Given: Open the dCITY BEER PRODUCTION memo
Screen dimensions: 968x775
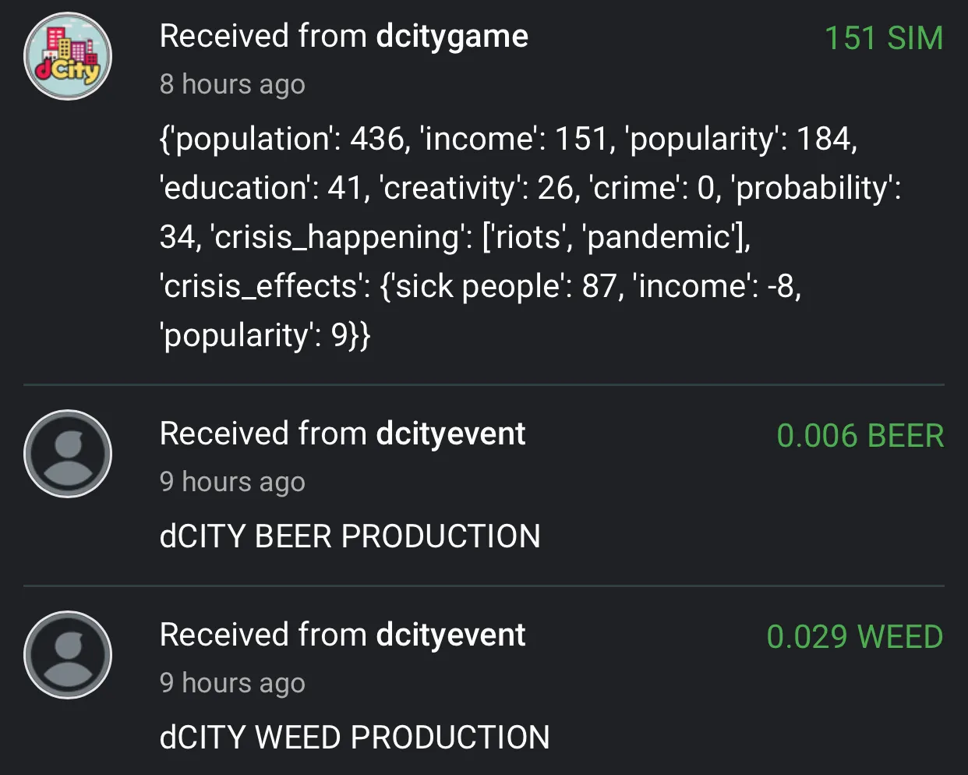Looking at the screenshot, I should tap(350, 536).
